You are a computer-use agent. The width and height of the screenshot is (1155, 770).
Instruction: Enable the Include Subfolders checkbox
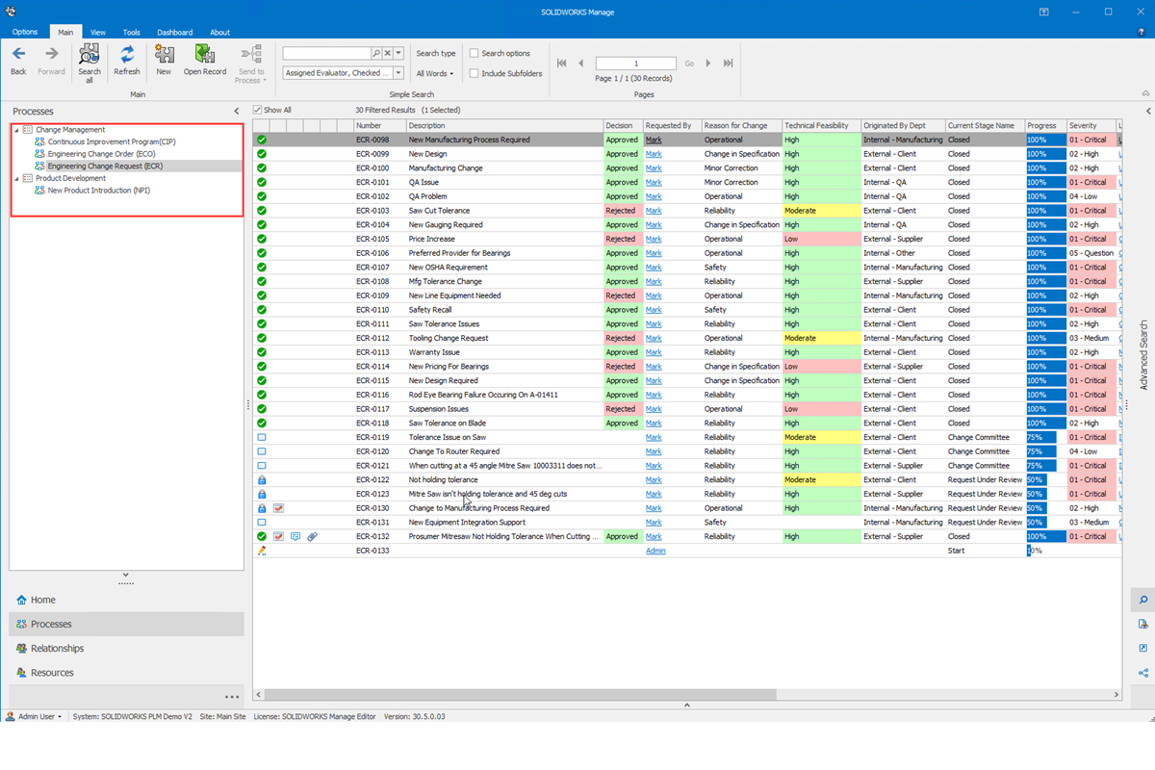(474, 73)
